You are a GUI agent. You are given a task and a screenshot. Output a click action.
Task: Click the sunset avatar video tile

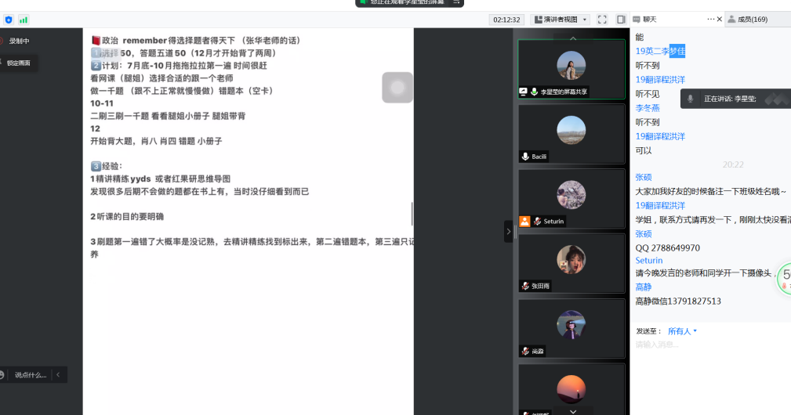[x=571, y=389]
